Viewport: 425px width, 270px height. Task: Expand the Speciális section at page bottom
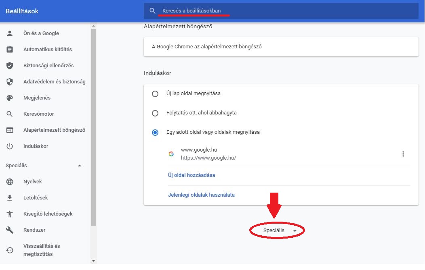(277, 231)
